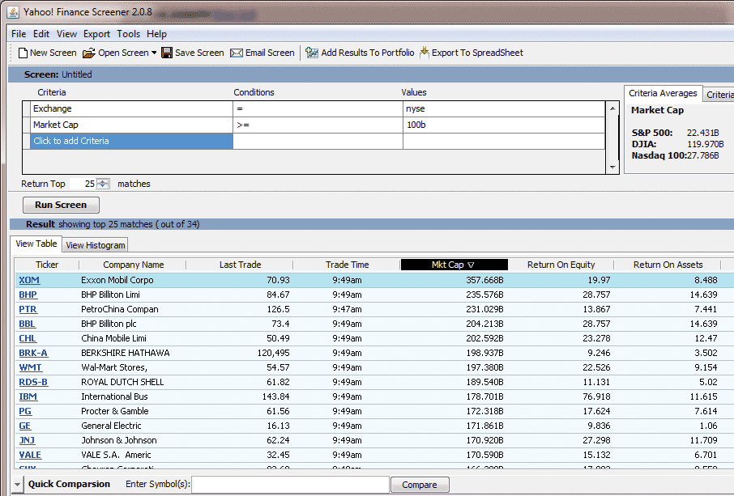Select the Click to add Criteria row
This screenshot has height=496, width=734.
[130, 142]
